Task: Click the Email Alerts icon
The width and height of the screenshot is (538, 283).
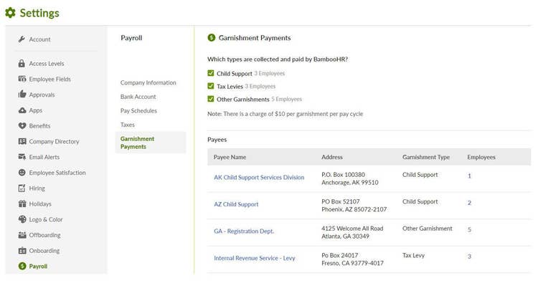Action: (22, 157)
